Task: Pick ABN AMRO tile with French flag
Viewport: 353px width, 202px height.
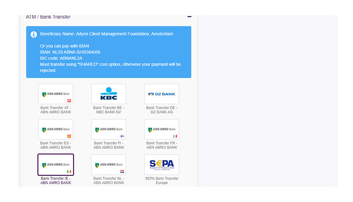Action: (x=161, y=129)
